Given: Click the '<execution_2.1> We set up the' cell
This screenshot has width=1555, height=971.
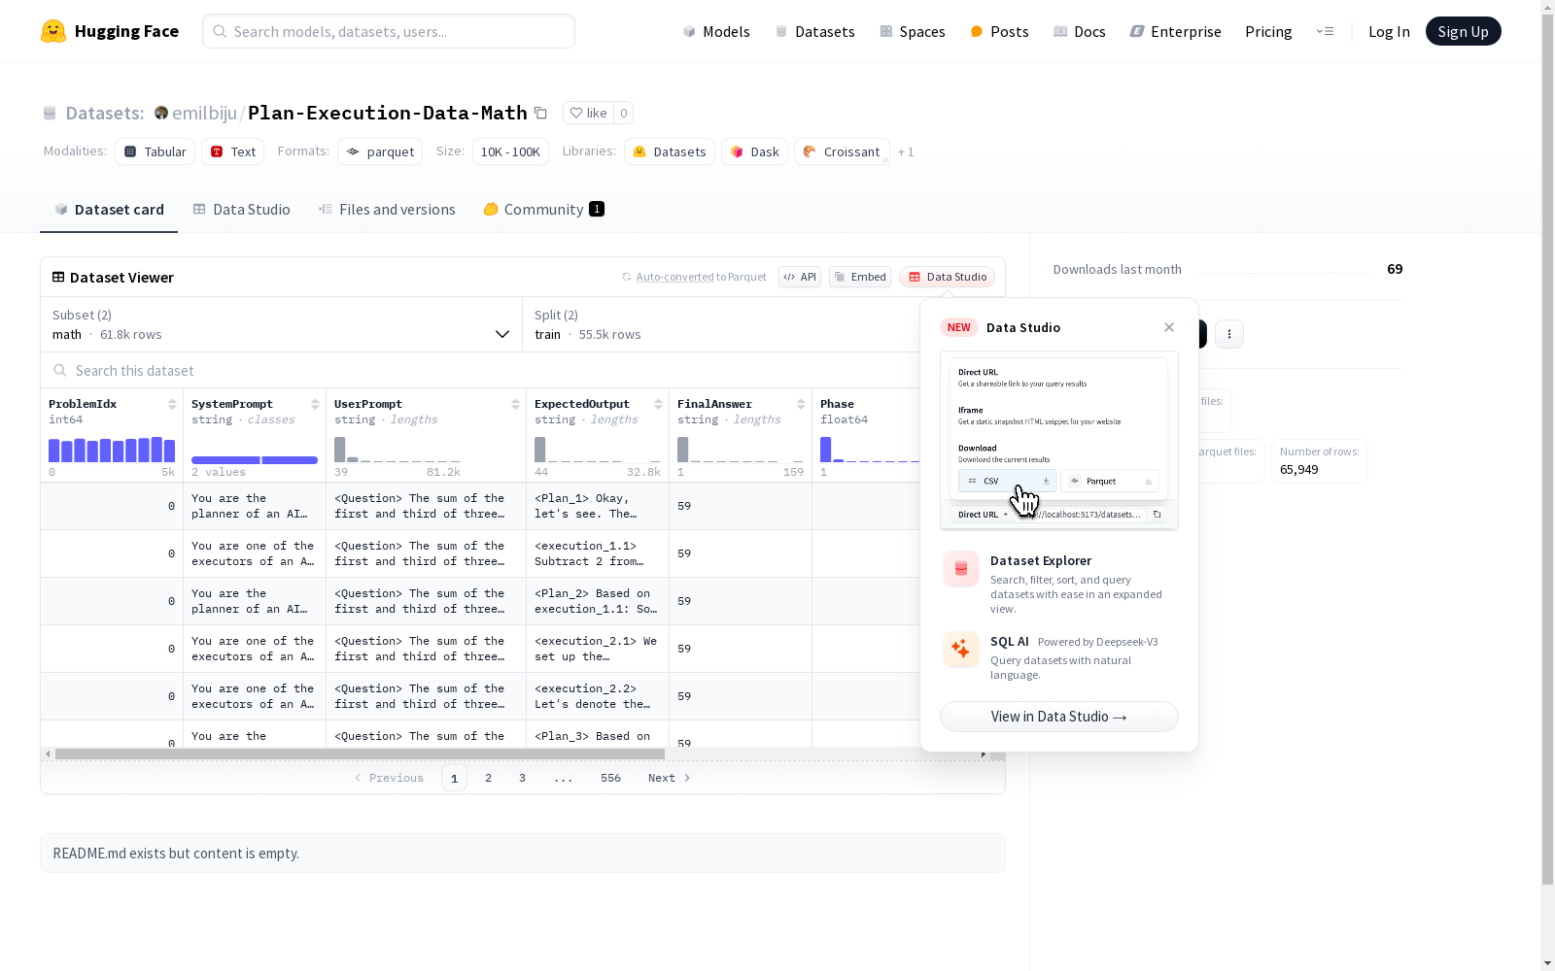Looking at the screenshot, I should [598, 649].
